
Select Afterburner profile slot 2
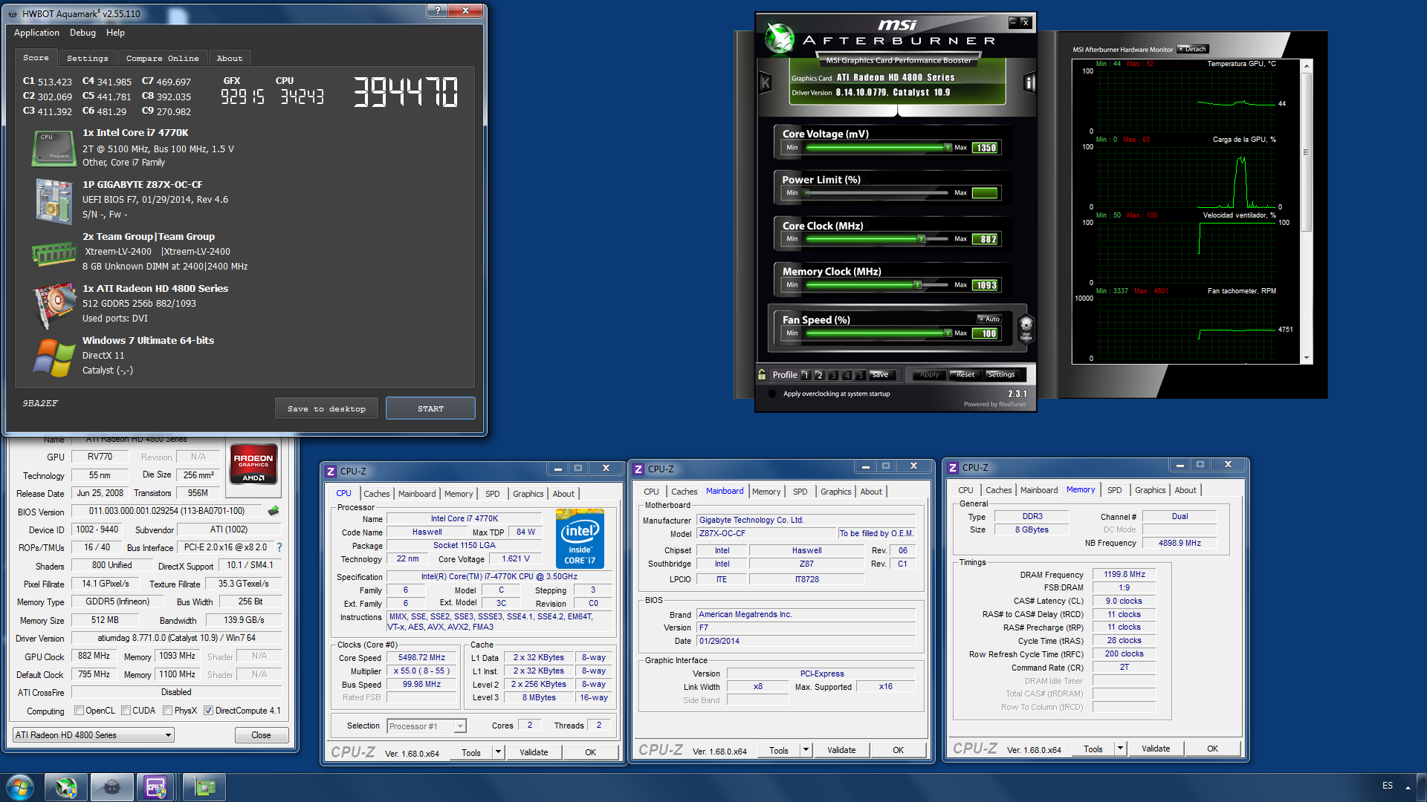(819, 375)
